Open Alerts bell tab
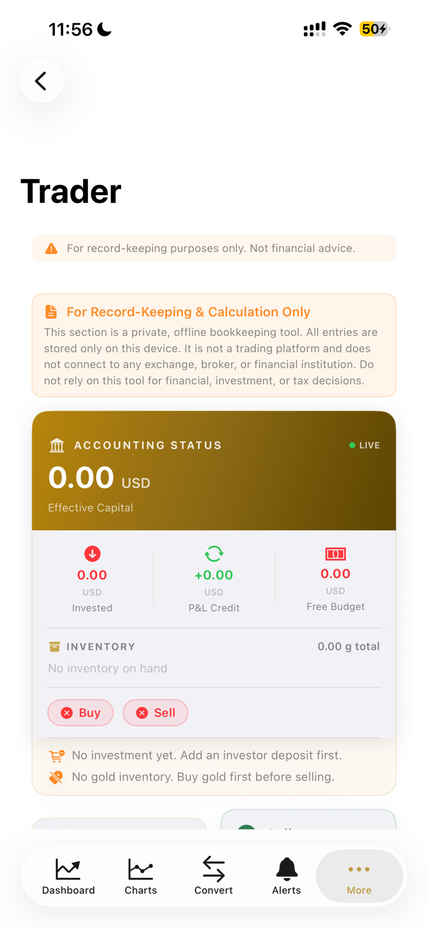 (286, 876)
